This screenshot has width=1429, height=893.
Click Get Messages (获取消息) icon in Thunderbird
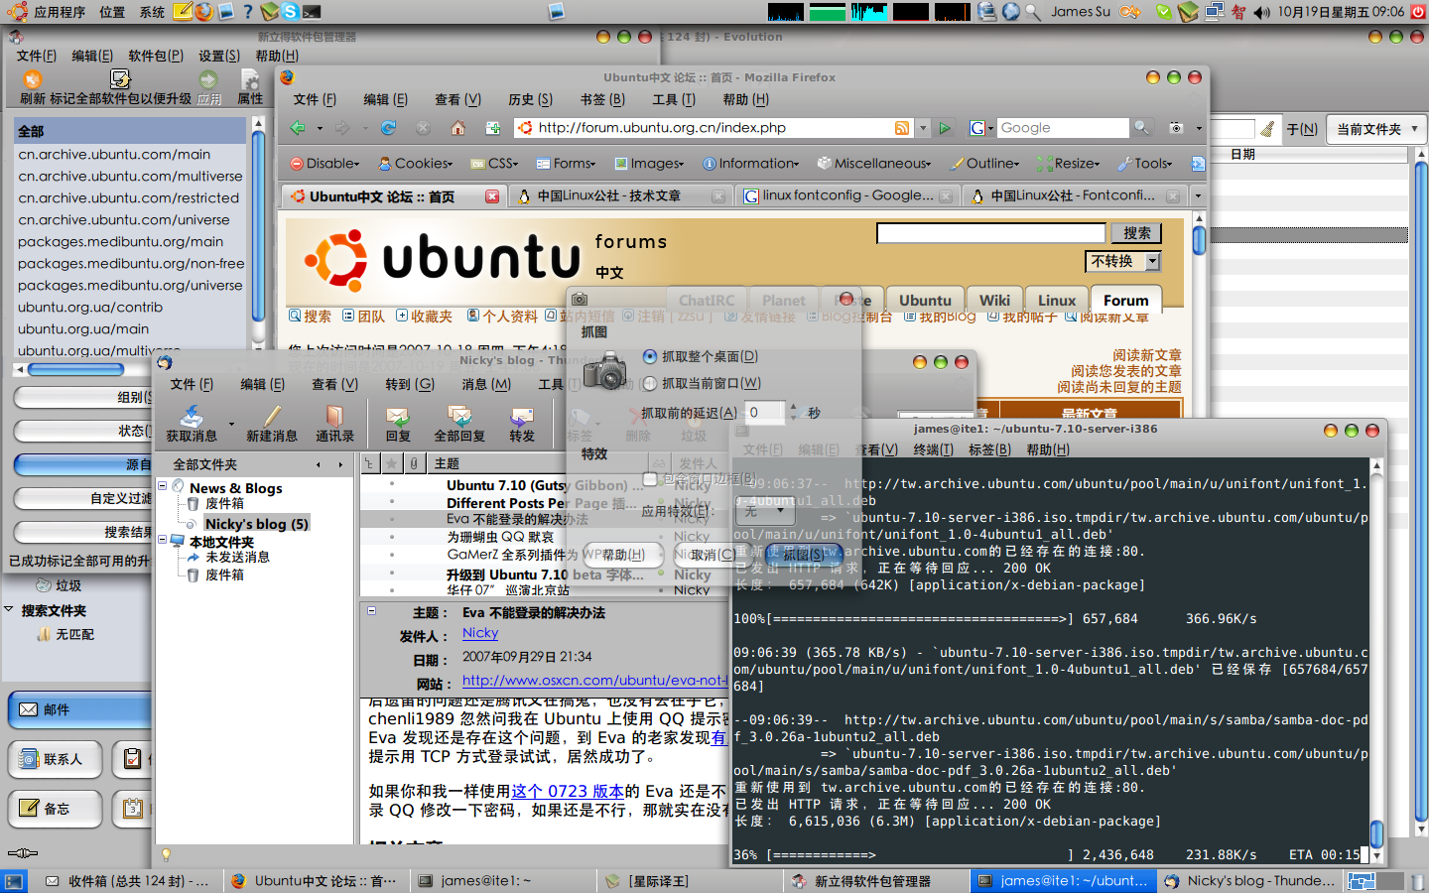pyautogui.click(x=192, y=416)
